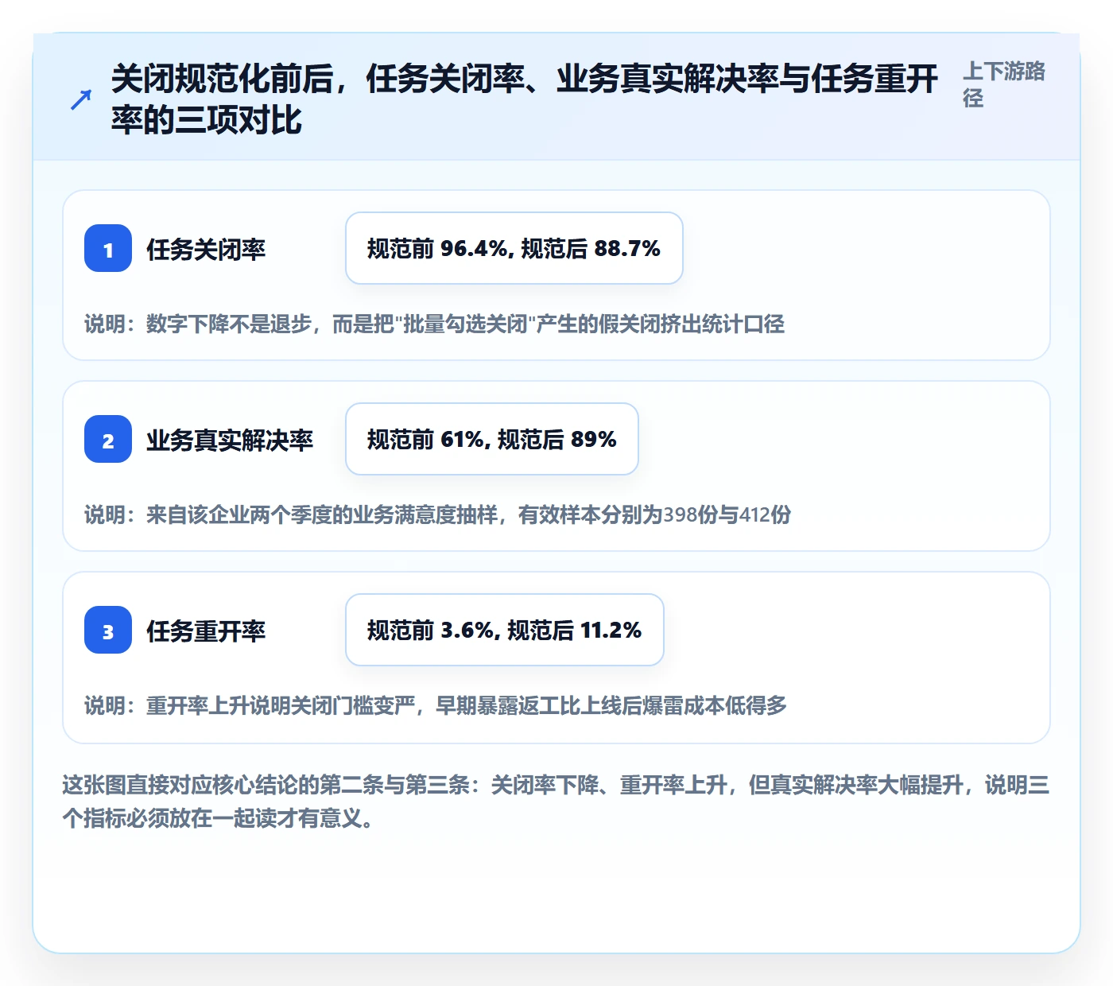The width and height of the screenshot is (1113, 986).
Task: Select the 任务关闭率 metric label
Action: [x=206, y=249]
